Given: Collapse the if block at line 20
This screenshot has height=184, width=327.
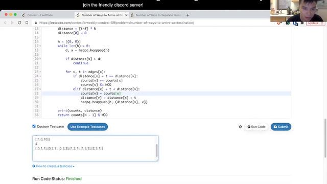Looking at the screenshot, I should pos(40,59).
